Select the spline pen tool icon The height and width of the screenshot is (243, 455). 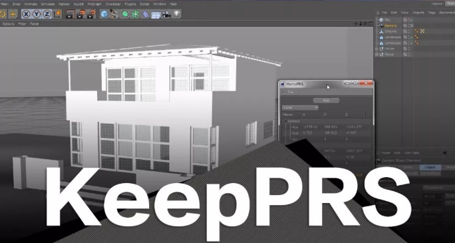(114, 14)
